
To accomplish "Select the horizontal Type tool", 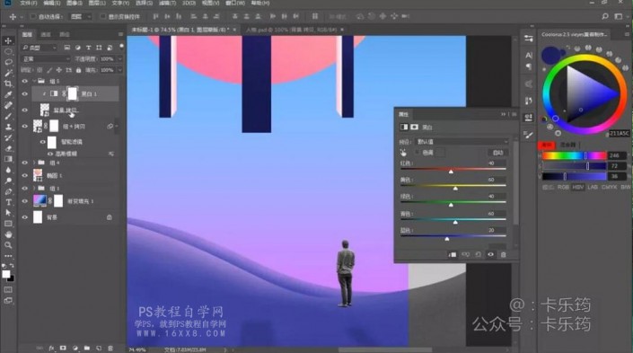I will click(x=8, y=202).
